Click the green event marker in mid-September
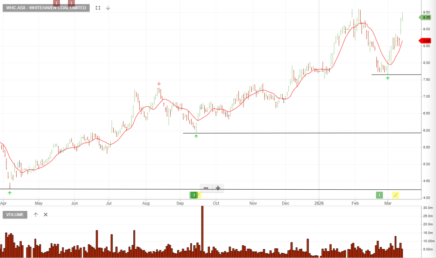436x258 pixels. (194, 195)
